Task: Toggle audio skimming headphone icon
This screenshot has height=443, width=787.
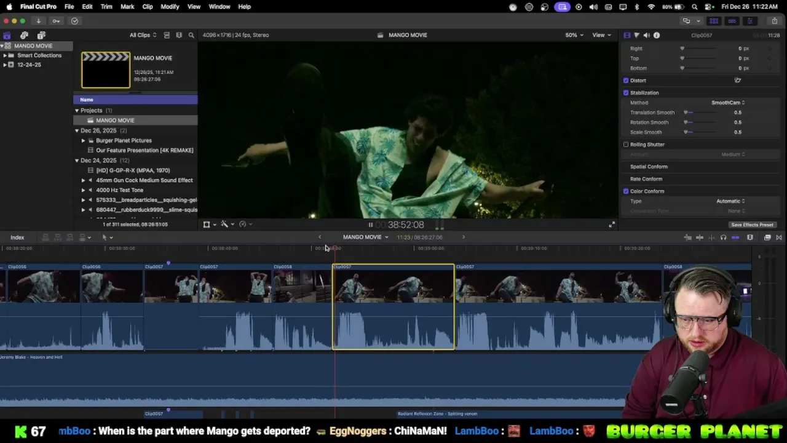Action: (x=723, y=237)
